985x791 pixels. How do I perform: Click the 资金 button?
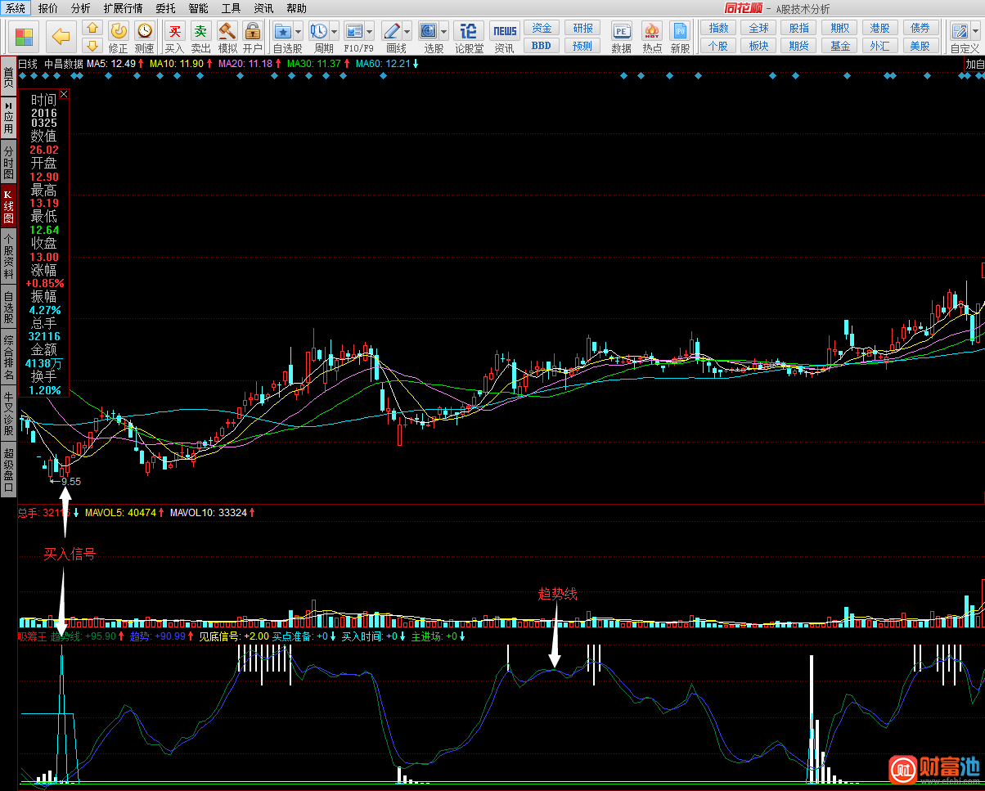(542, 28)
